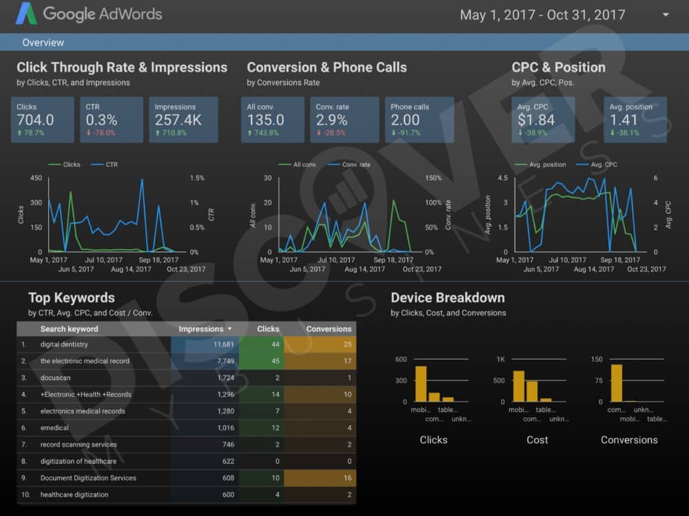This screenshot has height=516, width=689.
Task: Sort by the Conversions column header
Action: tap(329, 329)
